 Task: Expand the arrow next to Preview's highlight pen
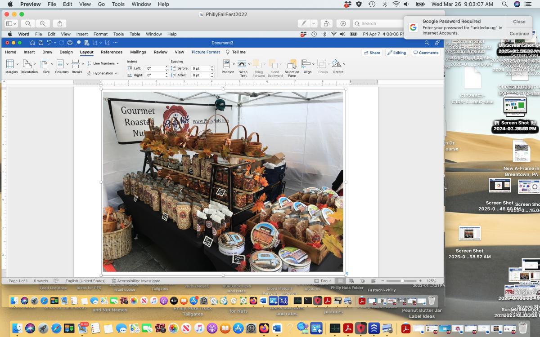[x=314, y=23]
